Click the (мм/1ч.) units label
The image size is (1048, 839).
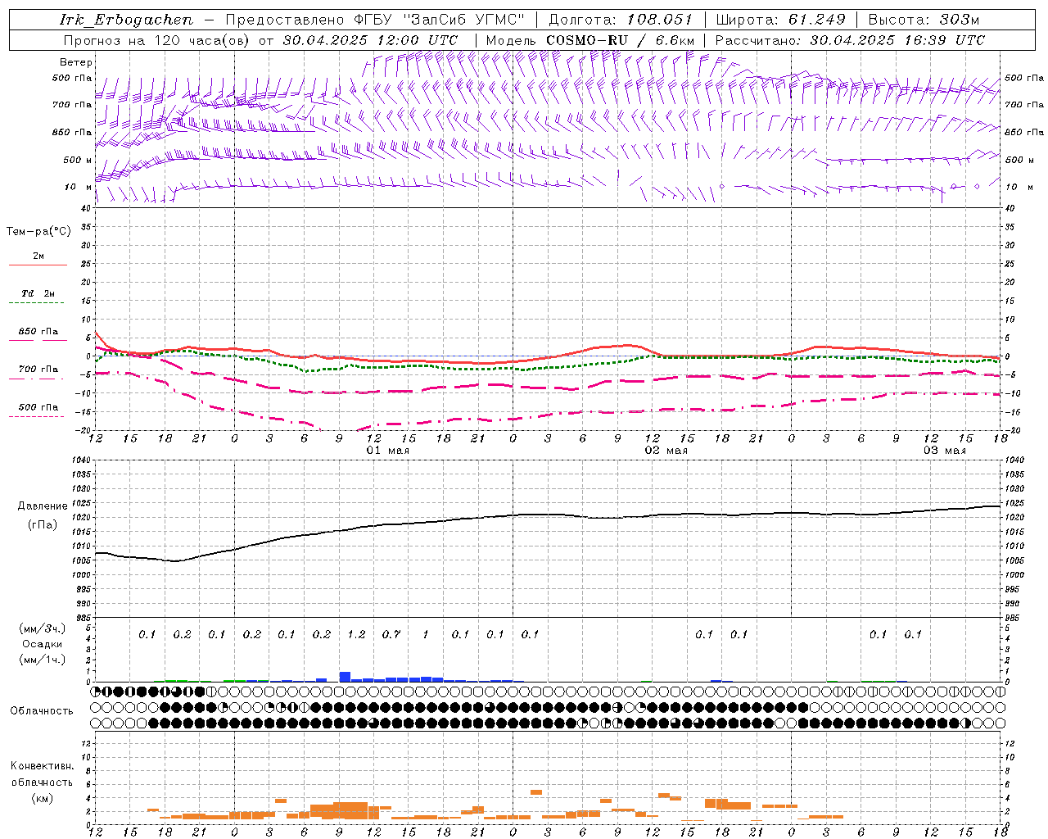[43, 660]
